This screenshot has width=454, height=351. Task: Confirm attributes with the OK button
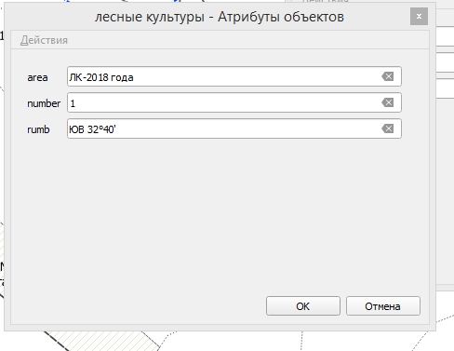(x=303, y=306)
